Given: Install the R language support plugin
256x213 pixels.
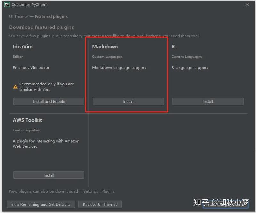Looking at the screenshot, I should pyautogui.click(x=207, y=101).
